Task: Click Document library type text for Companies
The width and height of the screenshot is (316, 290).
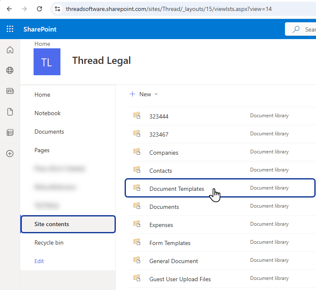Action: pos(269,152)
